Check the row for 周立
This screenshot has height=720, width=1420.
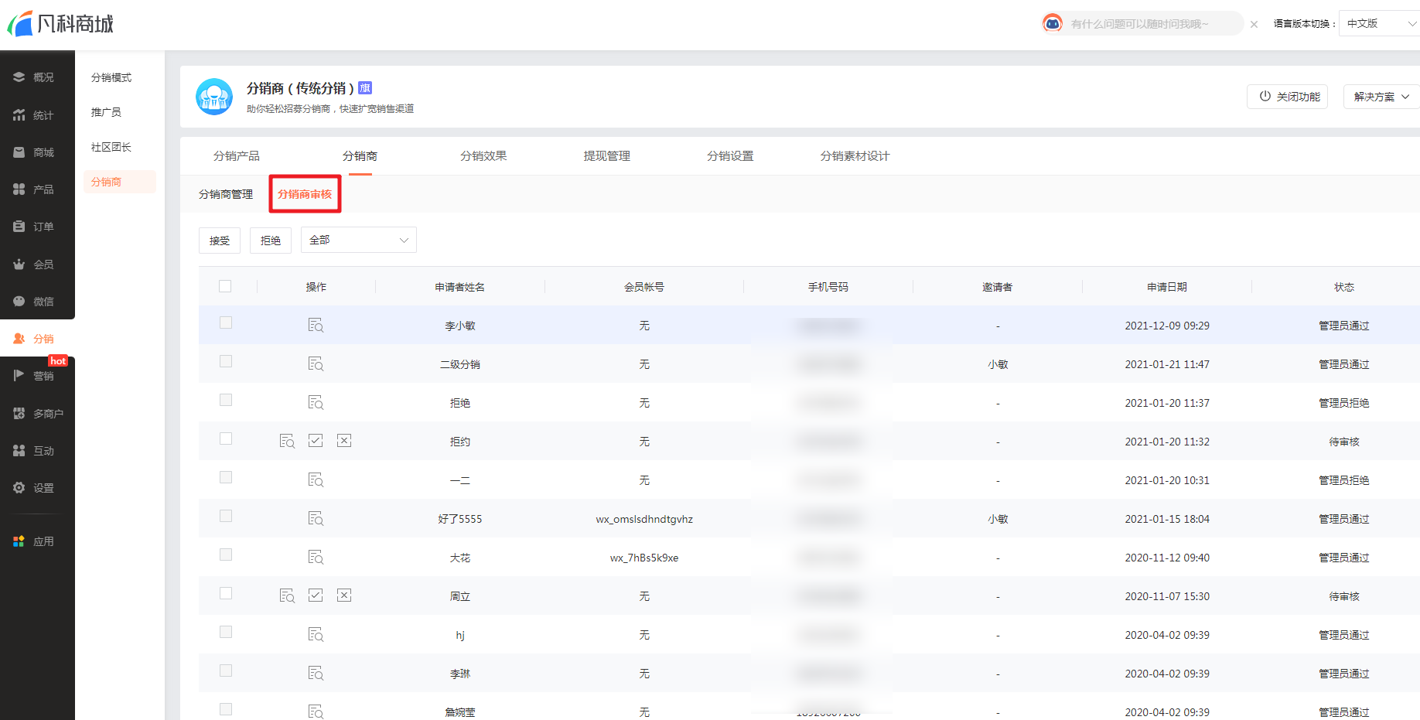coord(226,593)
